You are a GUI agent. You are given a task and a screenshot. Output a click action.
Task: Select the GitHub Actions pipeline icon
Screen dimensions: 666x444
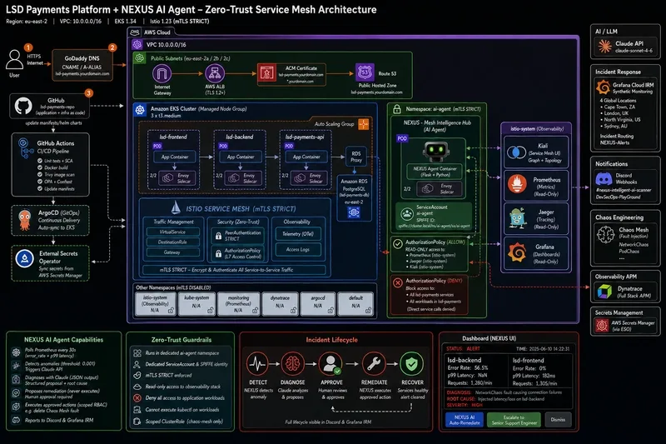point(25,147)
